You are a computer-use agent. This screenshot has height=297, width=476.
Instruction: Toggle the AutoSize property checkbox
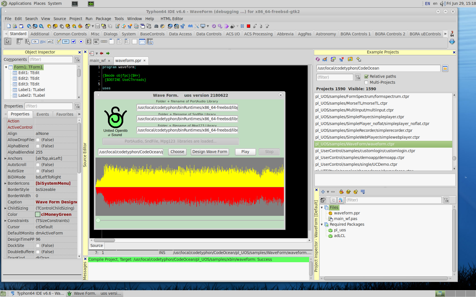pos(38,171)
